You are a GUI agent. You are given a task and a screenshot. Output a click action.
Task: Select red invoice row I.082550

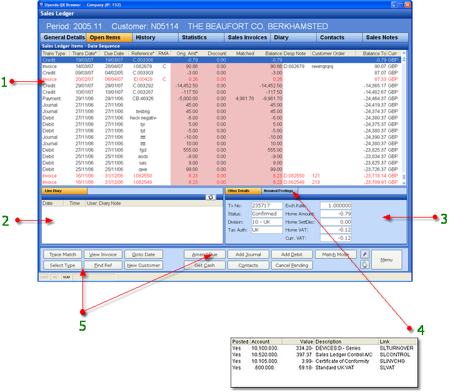(x=221, y=176)
